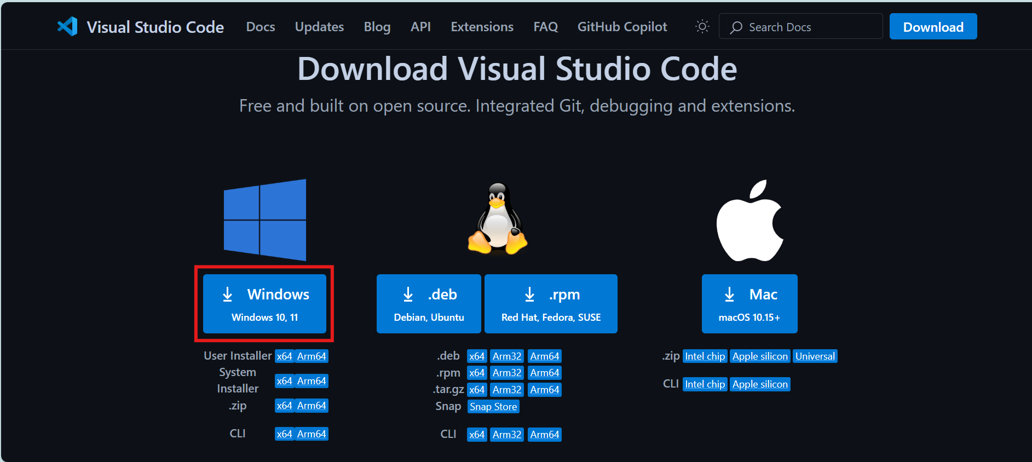1032x462 pixels.
Task: Click the 'Download Visual Studio Code' heading
Action: click(x=517, y=69)
